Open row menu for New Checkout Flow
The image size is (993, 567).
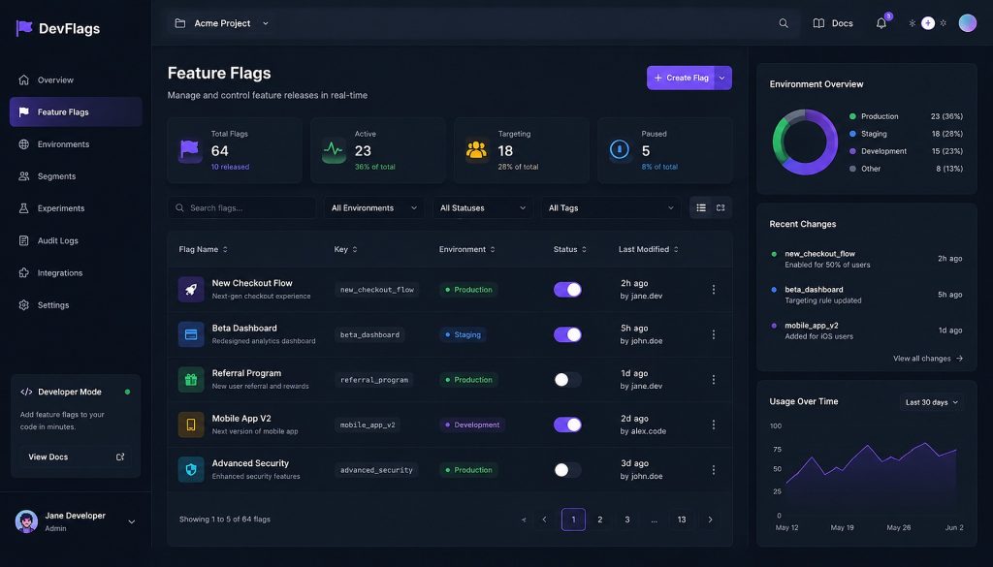(714, 289)
